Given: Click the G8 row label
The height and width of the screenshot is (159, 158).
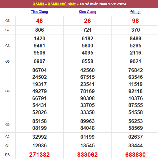Looking at the screenshot, I should (x=8, y=21).
